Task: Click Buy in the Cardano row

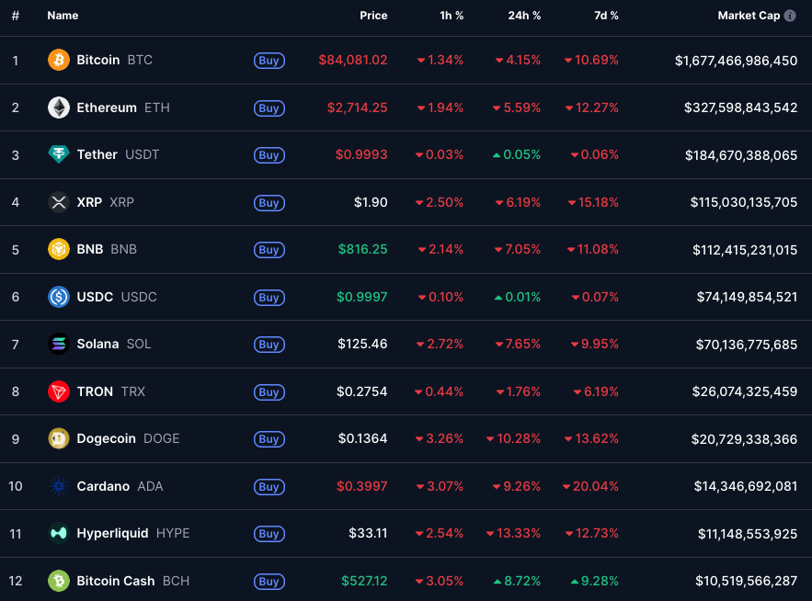Action: tap(269, 487)
